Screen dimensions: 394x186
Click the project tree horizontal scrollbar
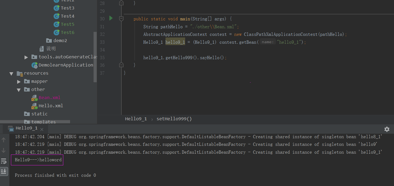(x=35, y=121)
